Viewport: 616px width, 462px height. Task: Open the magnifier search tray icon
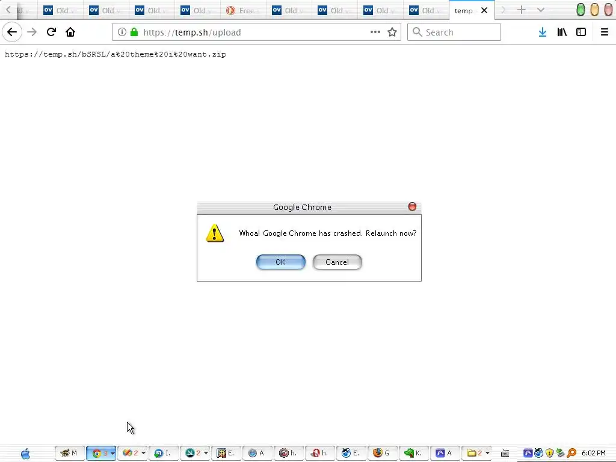(571, 454)
